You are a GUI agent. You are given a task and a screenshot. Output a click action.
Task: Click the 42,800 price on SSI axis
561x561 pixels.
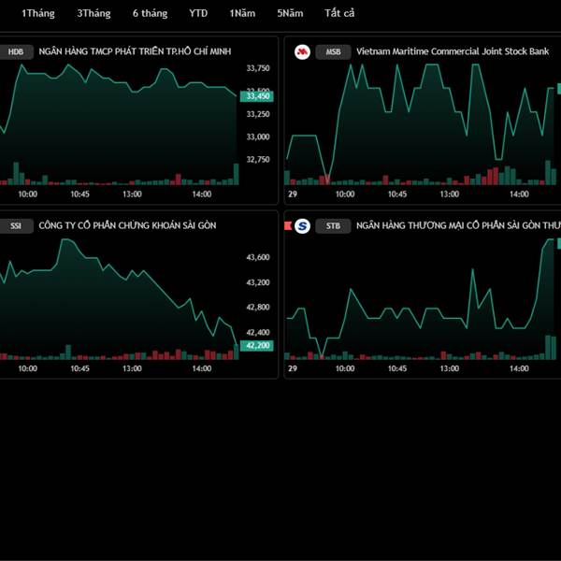pyautogui.click(x=258, y=308)
